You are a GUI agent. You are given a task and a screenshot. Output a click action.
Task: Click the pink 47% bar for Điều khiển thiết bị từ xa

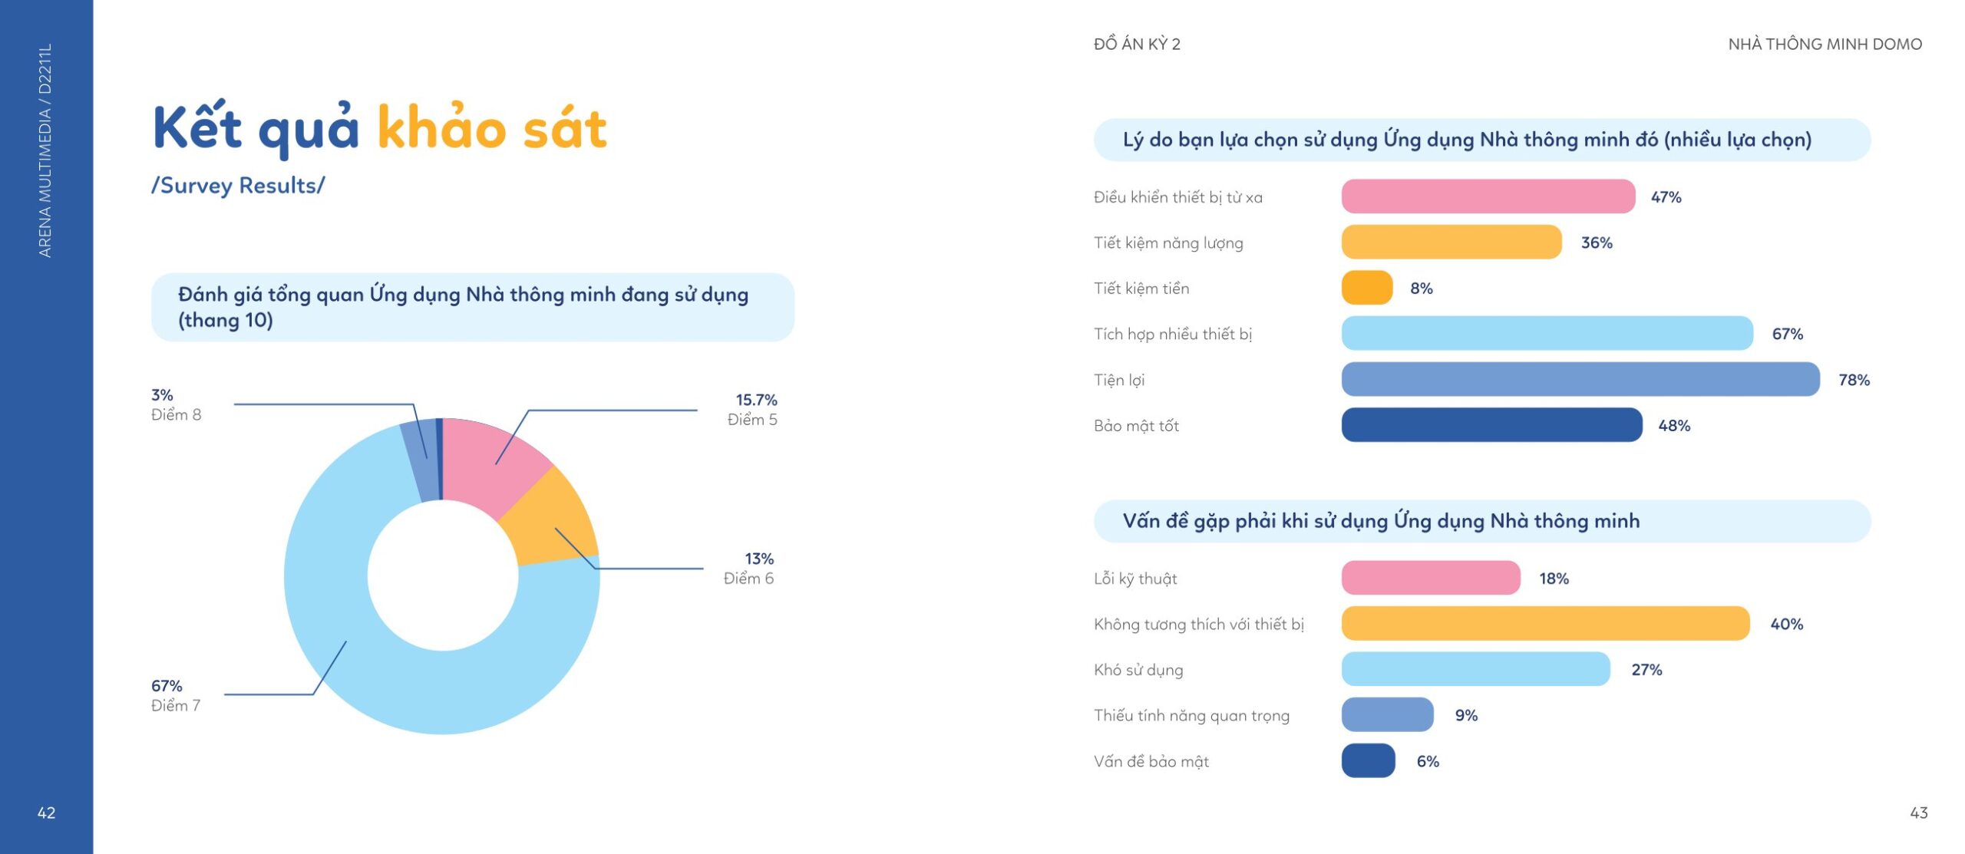1488,196
